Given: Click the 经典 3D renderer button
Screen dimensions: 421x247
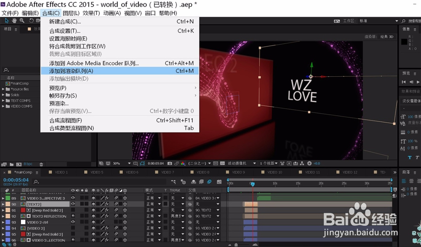Looking at the screenshot, I should pos(386,37).
